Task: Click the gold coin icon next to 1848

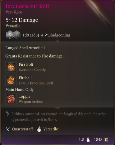Action: pyautogui.click(x=106, y=139)
